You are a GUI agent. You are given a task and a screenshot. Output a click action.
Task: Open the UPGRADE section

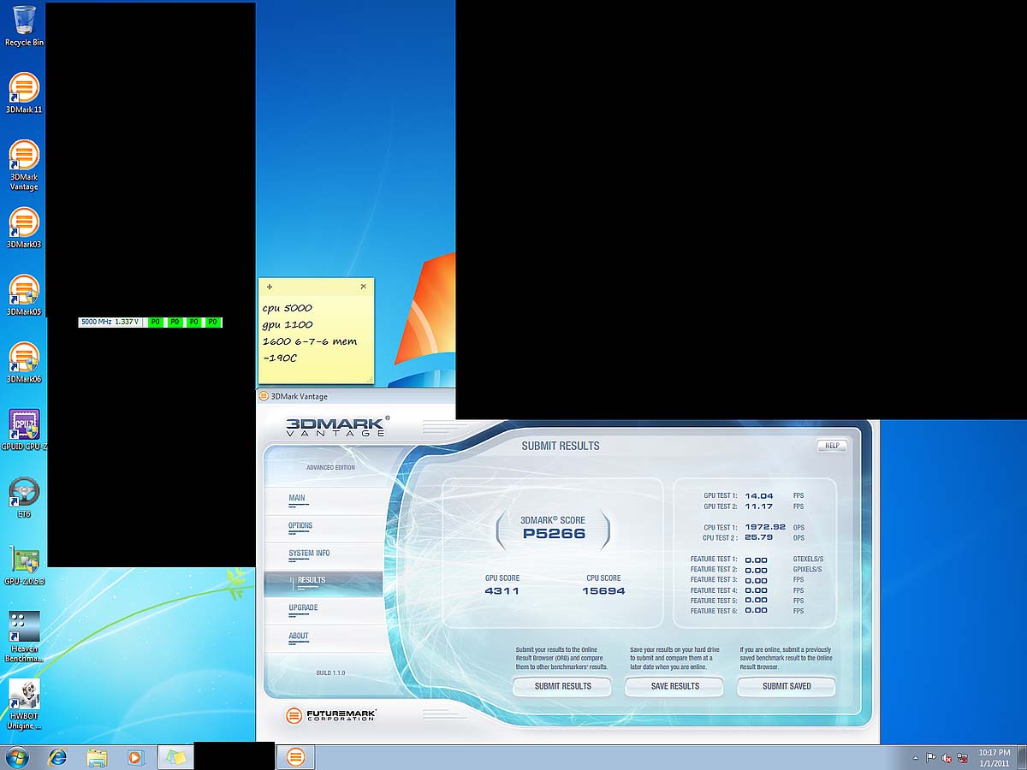pos(303,607)
